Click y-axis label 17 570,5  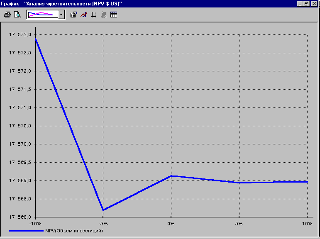20,126
